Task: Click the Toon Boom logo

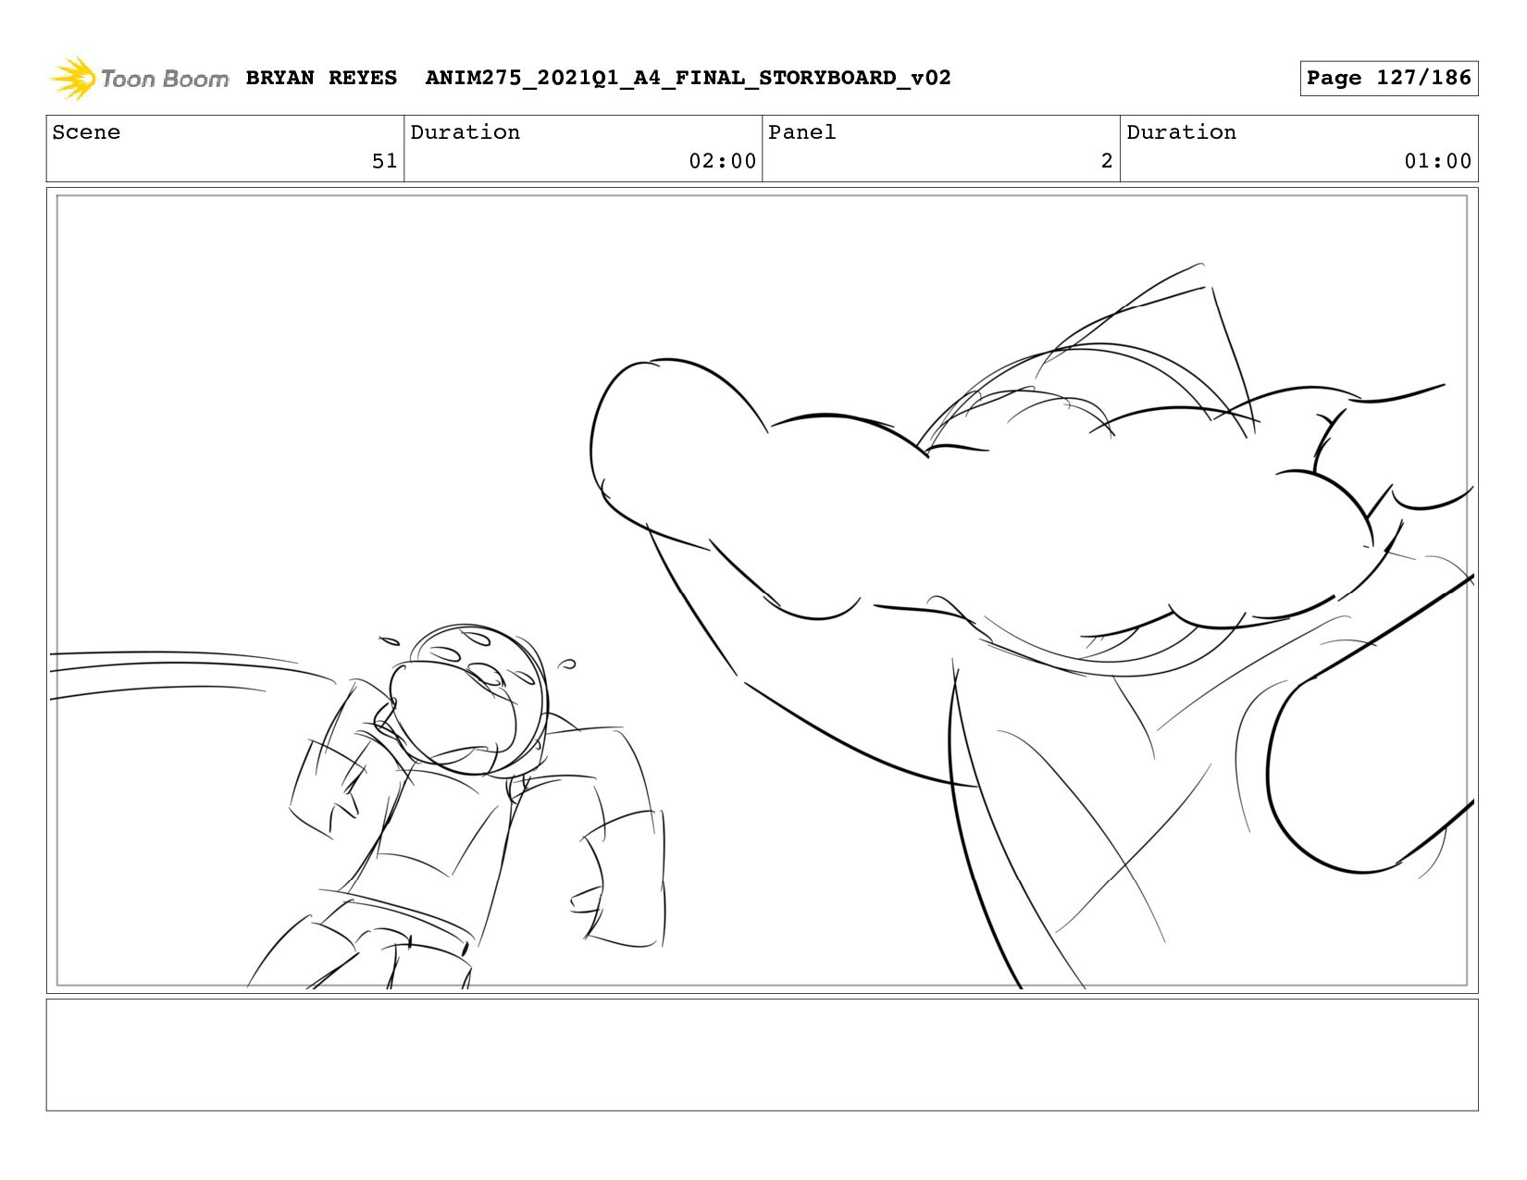Action: [x=139, y=79]
